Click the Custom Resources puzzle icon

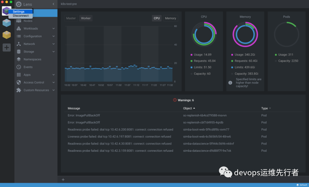coord(19,90)
